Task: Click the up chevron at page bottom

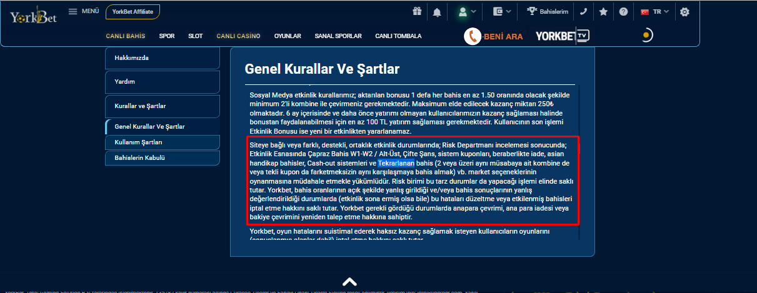Action: [x=349, y=282]
